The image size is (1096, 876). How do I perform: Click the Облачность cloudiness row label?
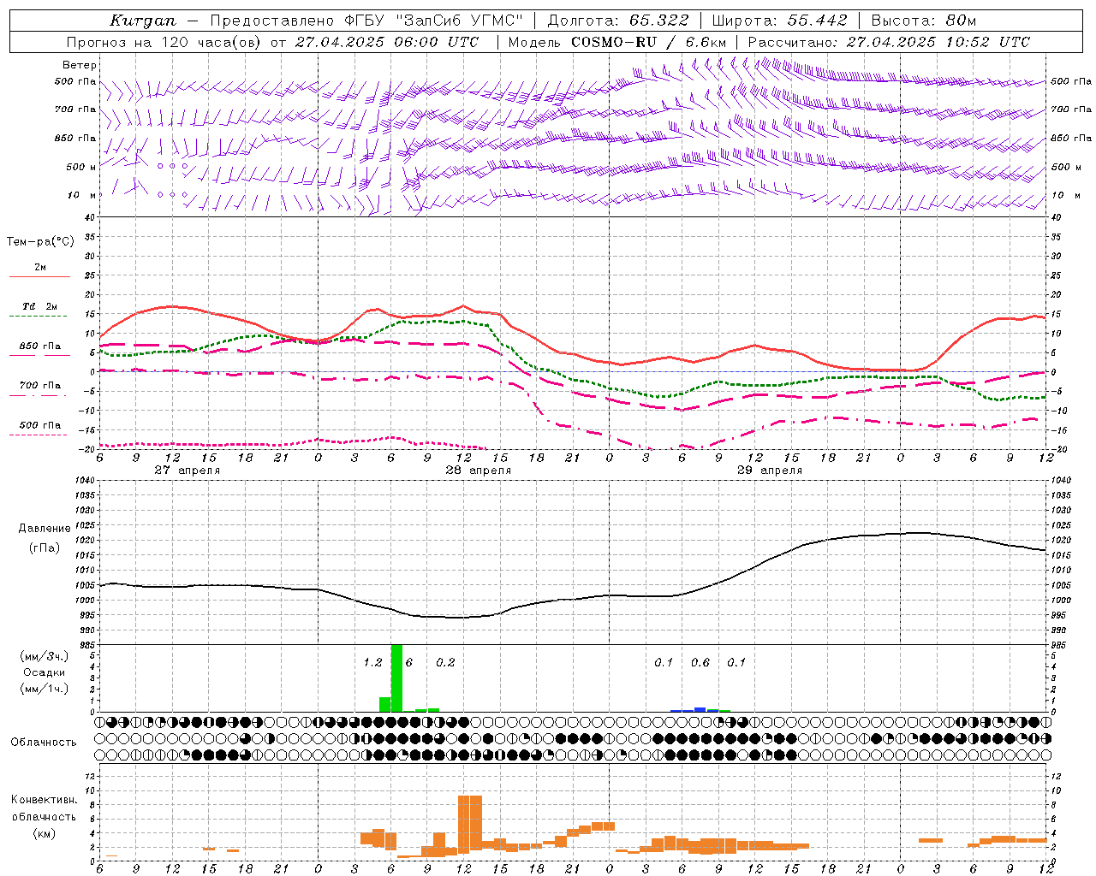(44, 743)
